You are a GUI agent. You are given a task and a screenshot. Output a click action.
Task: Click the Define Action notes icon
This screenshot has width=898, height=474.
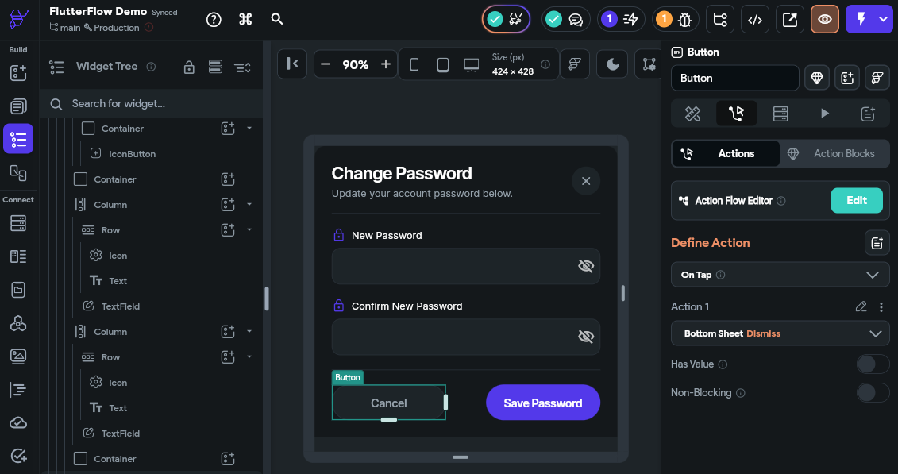[x=877, y=243]
